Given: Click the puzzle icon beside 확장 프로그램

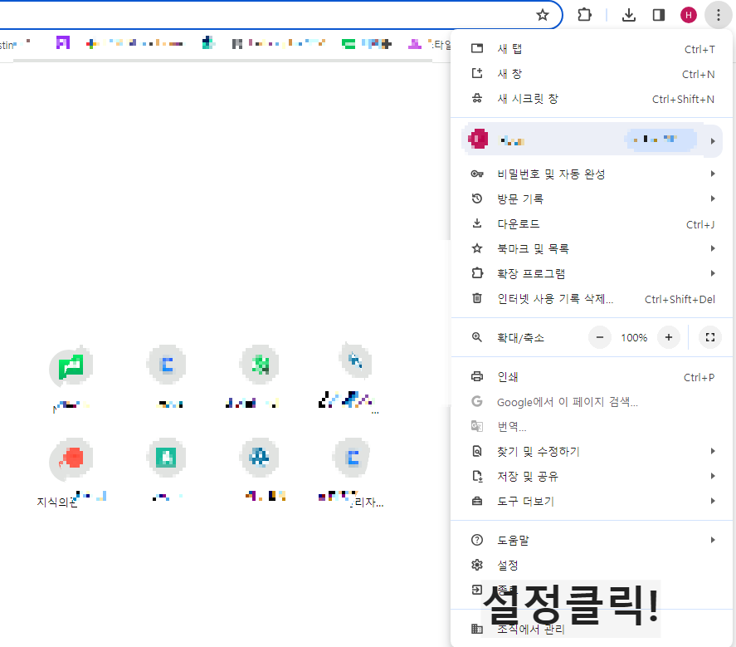Looking at the screenshot, I should [x=477, y=273].
